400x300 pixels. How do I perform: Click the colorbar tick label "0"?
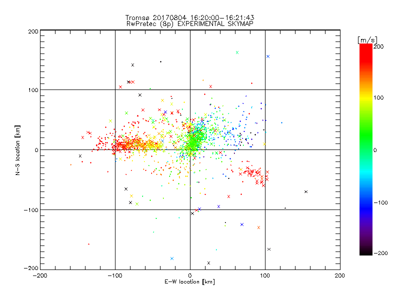tap(375, 150)
